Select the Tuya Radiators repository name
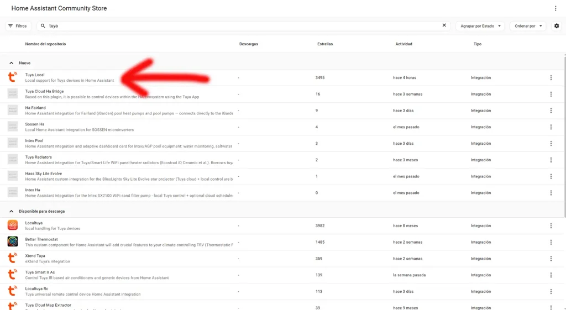 [x=38, y=157]
